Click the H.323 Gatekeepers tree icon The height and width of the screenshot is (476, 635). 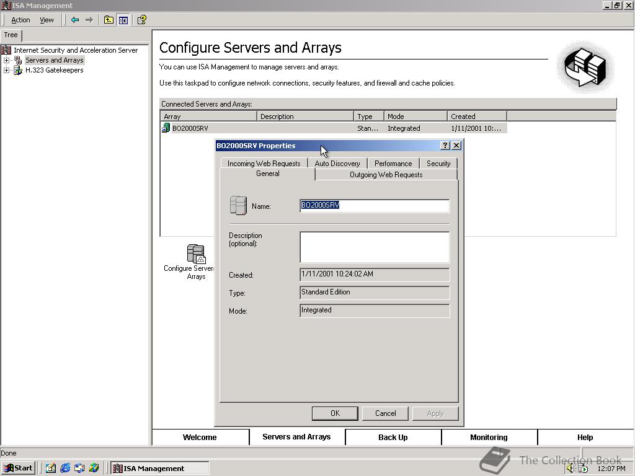point(18,70)
